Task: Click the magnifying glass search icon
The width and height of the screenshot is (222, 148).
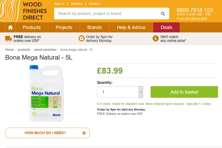Action: pos(163,14)
